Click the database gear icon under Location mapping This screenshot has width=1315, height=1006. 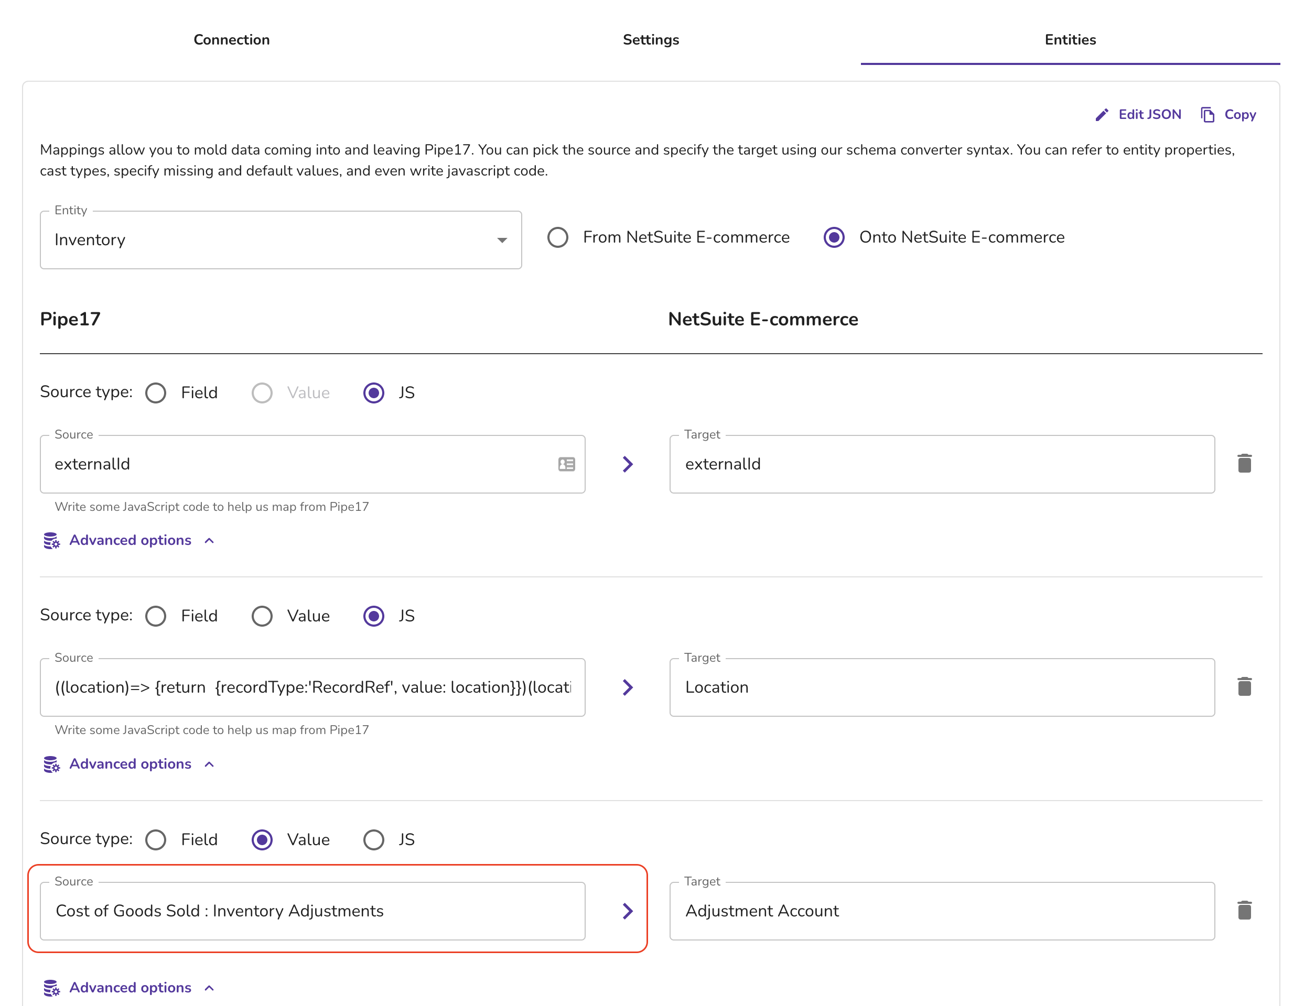pos(51,764)
